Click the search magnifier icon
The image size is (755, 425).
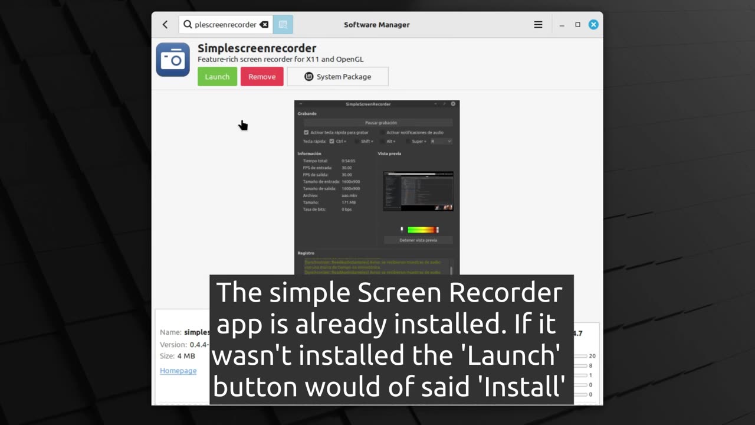pos(188,25)
